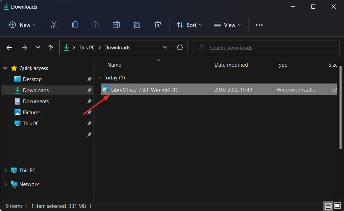The width and height of the screenshot is (344, 211).
Task: Delete the installer using the trash icon
Action: tap(158, 25)
